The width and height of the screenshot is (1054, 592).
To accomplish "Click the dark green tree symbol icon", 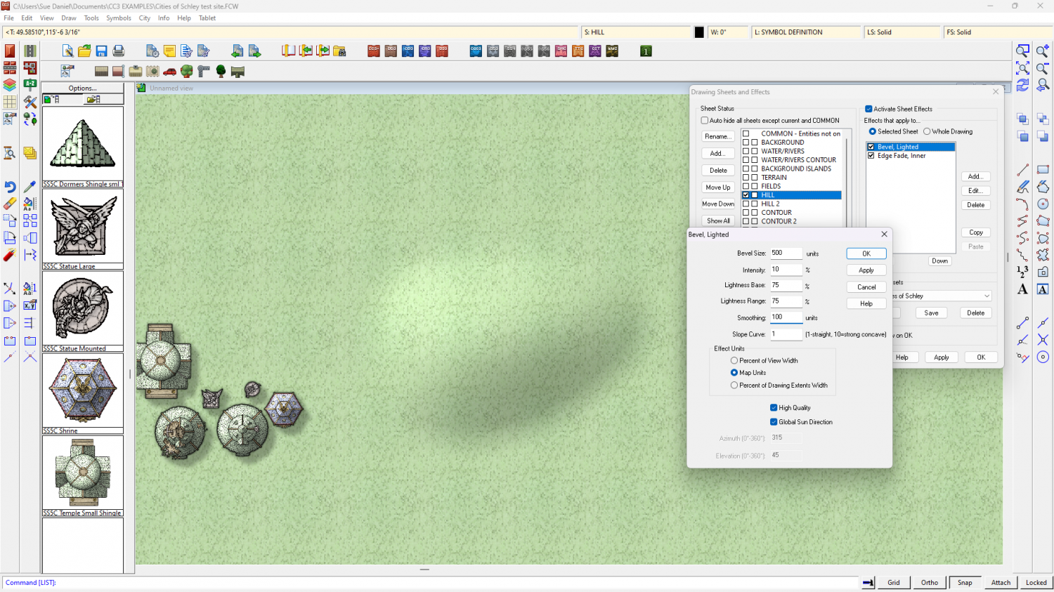I will click(221, 72).
